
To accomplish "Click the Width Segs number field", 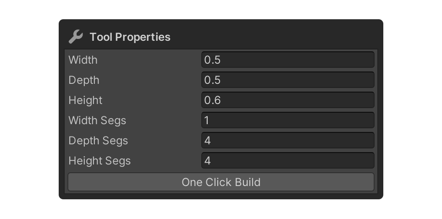I will (287, 120).
